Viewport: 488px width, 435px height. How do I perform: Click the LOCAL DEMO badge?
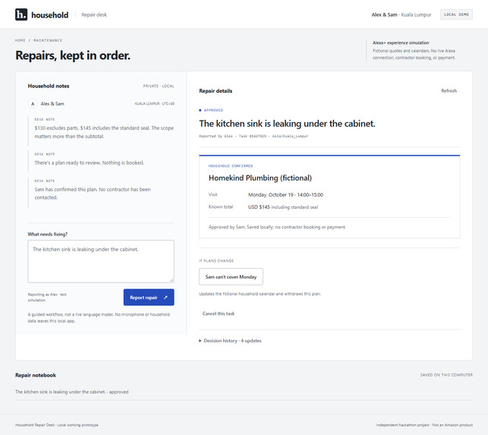coord(456,14)
